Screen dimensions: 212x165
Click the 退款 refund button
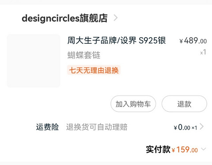click(x=184, y=104)
